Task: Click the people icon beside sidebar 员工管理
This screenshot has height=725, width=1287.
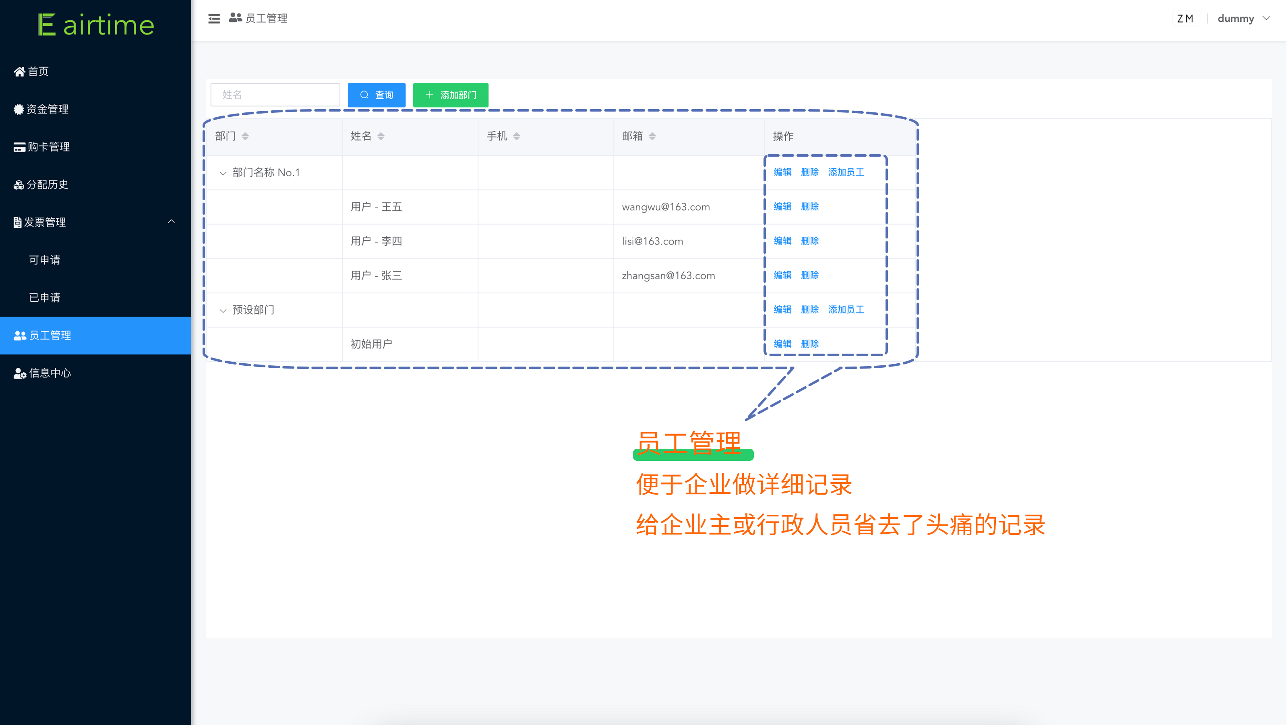Action: coord(20,336)
